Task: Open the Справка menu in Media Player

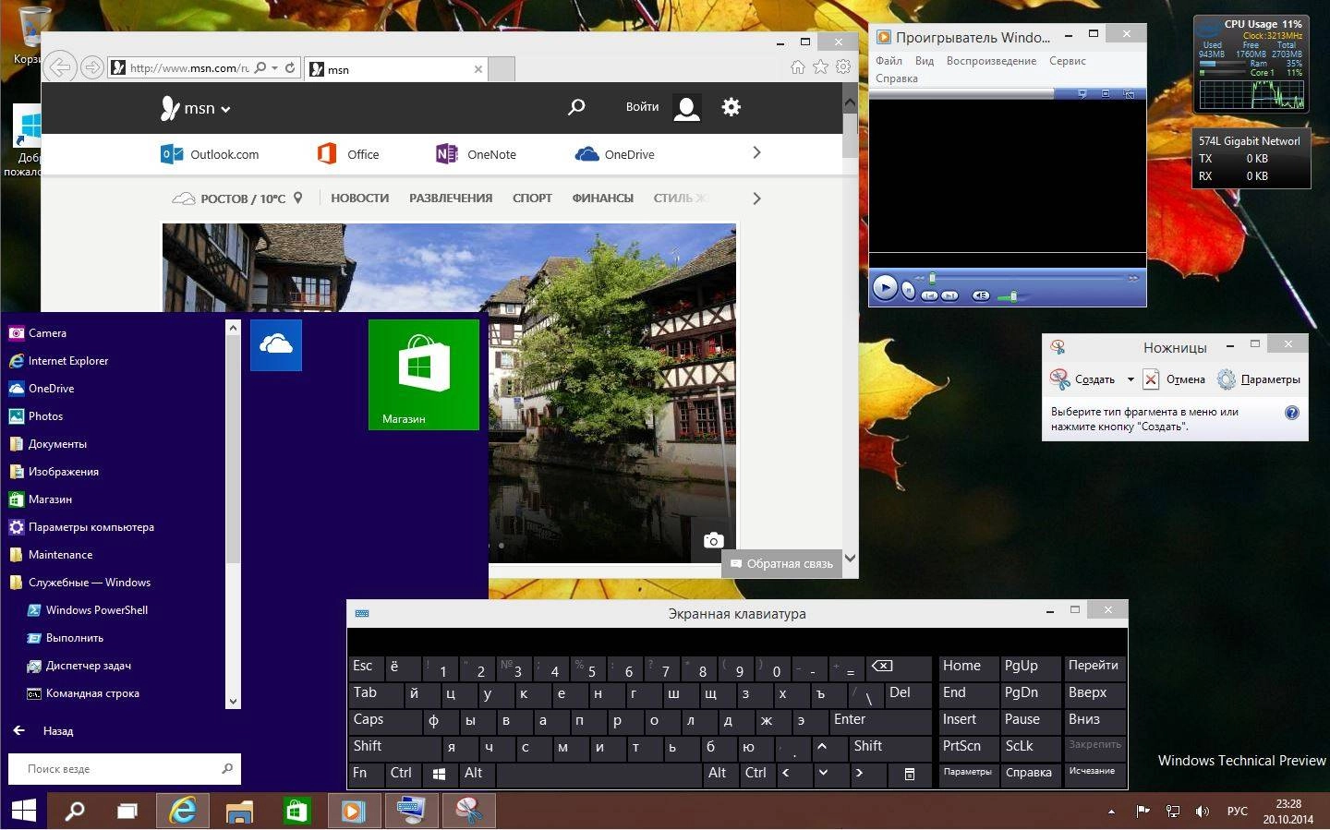Action: pyautogui.click(x=897, y=78)
